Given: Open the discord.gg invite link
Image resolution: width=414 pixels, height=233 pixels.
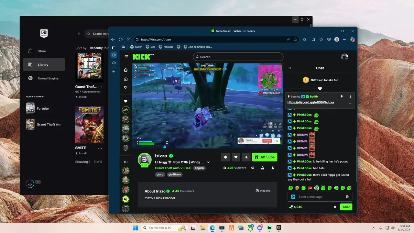Looking at the screenshot, I should coord(310,102).
